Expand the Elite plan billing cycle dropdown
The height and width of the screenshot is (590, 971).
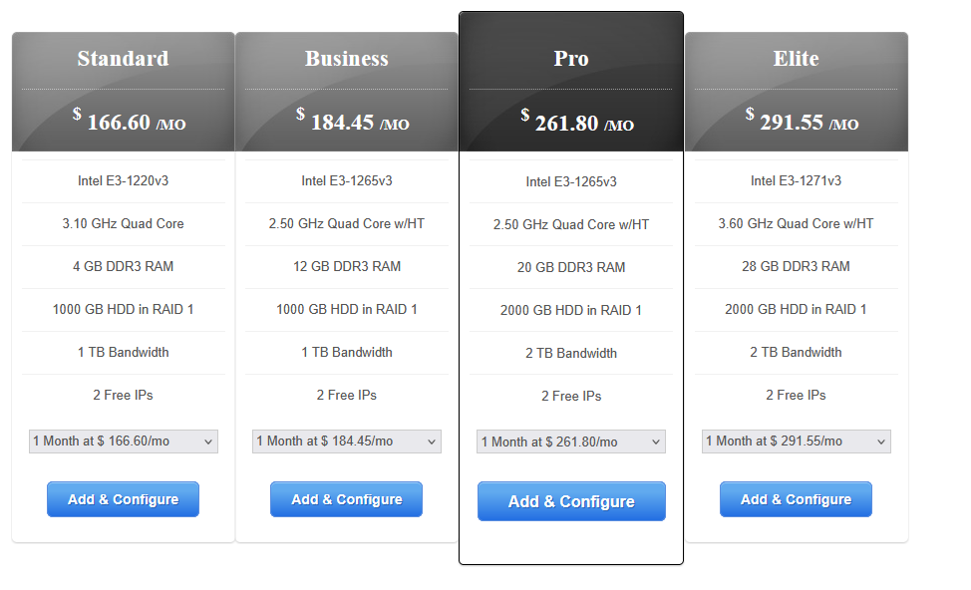click(x=796, y=442)
